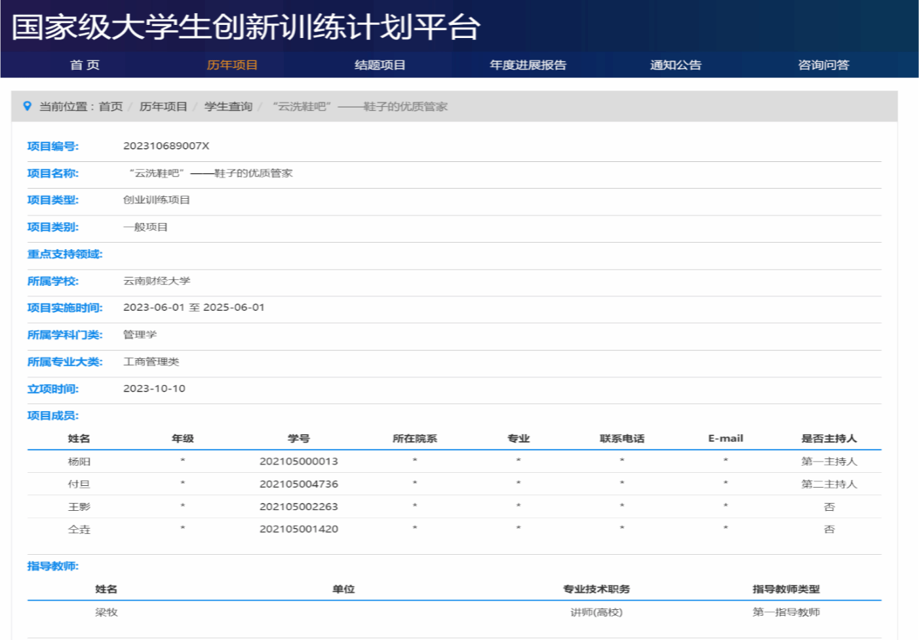
Task: Click the 学生查询 breadcrumb link
Action: coord(228,106)
